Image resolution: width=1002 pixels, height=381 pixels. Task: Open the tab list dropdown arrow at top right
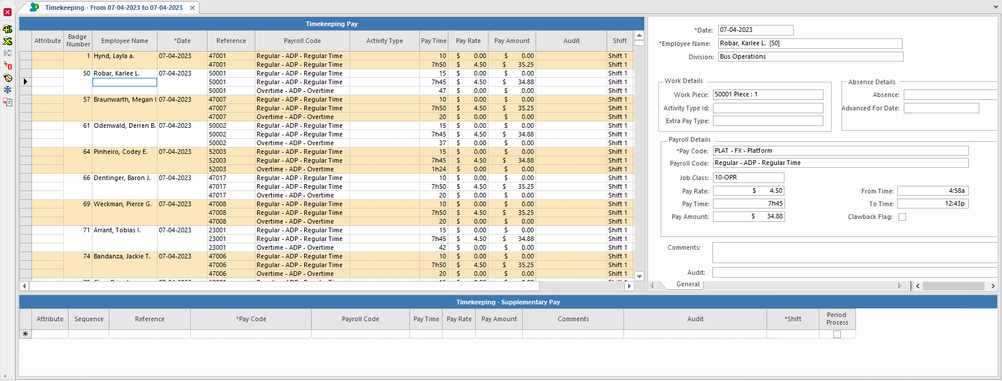tap(996, 7)
